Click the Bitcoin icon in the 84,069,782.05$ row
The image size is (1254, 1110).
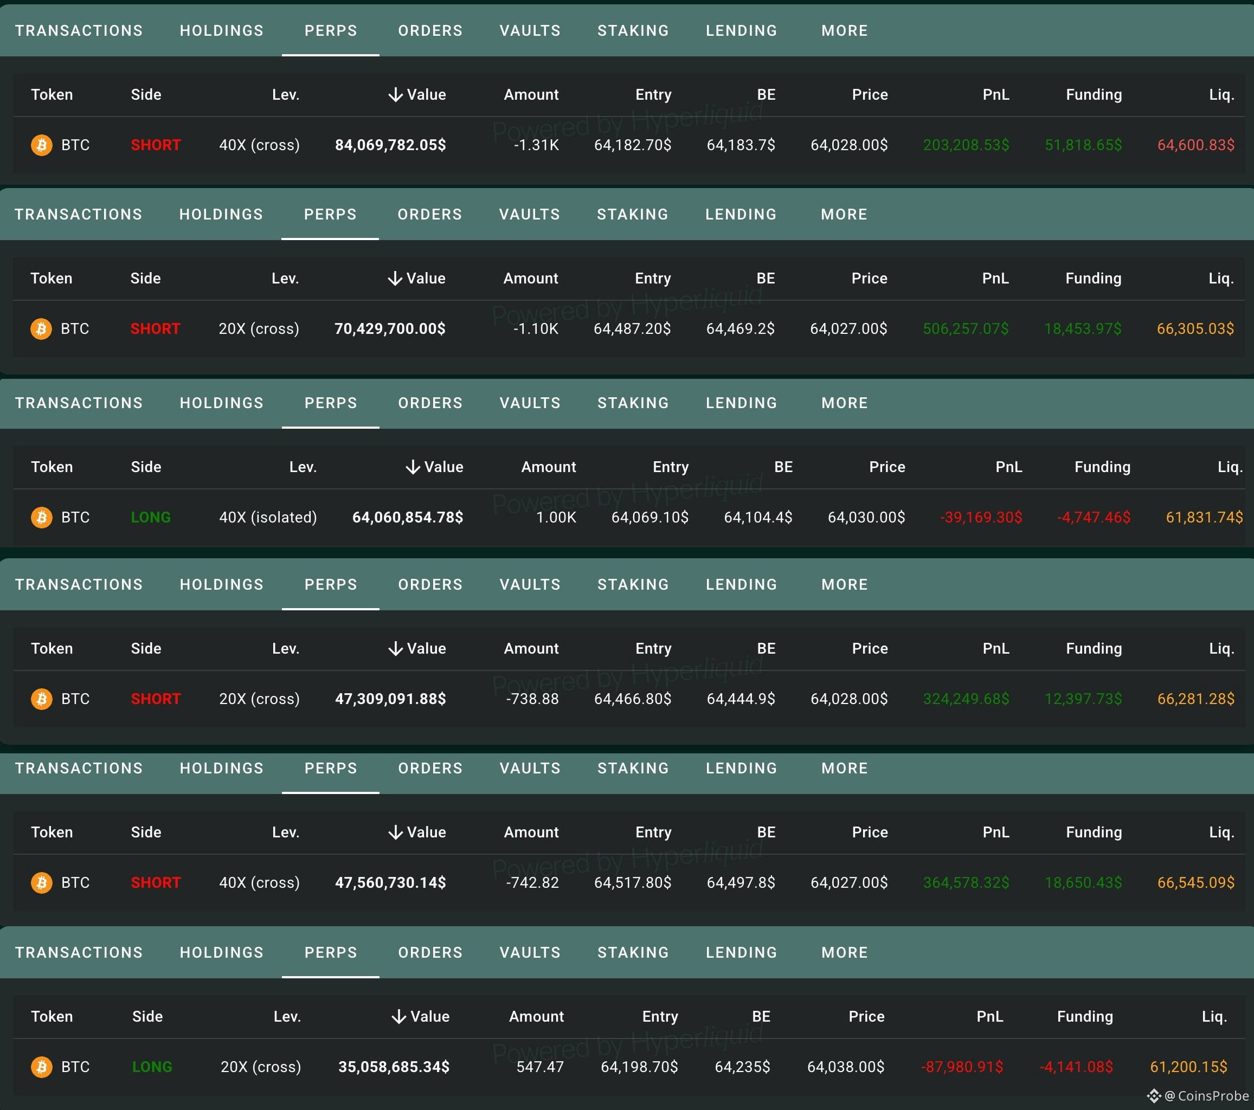tap(42, 145)
